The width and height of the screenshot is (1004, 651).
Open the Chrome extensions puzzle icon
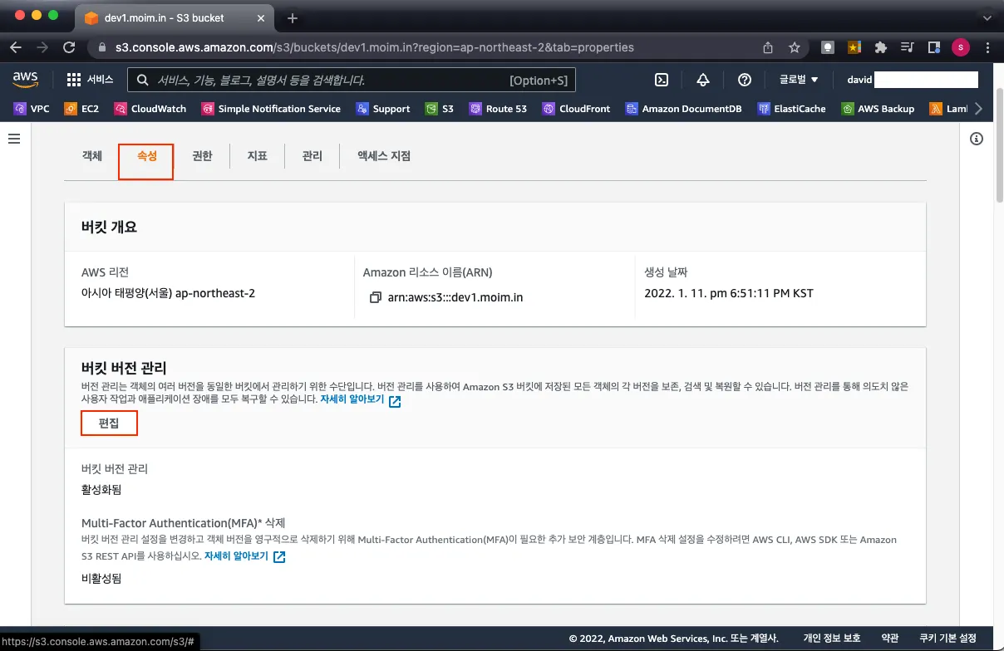click(881, 47)
